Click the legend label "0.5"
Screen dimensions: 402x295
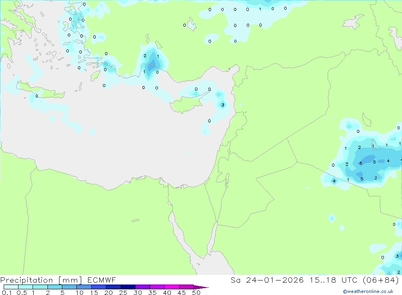pos(22,293)
